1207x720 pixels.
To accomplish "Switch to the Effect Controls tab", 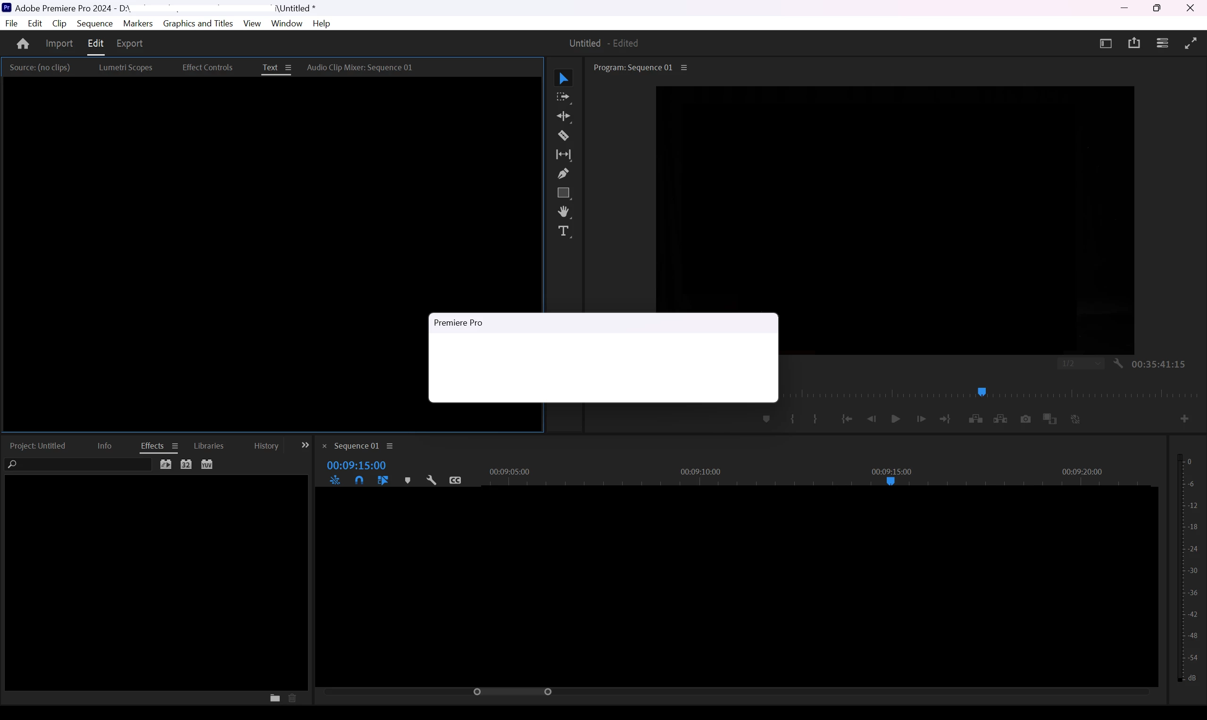I will [x=208, y=67].
